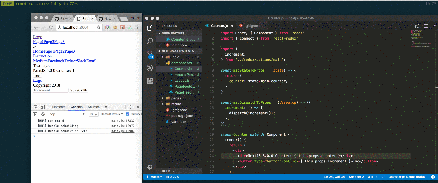The width and height of the screenshot is (438, 183).
Task: Open the Default levels dropdown
Action: pos(112,114)
